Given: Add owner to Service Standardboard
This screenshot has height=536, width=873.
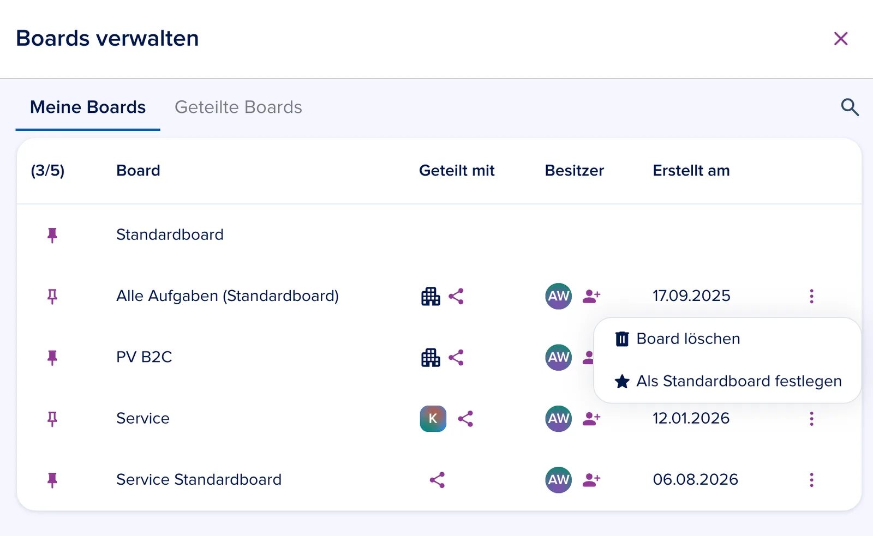Looking at the screenshot, I should tap(591, 480).
